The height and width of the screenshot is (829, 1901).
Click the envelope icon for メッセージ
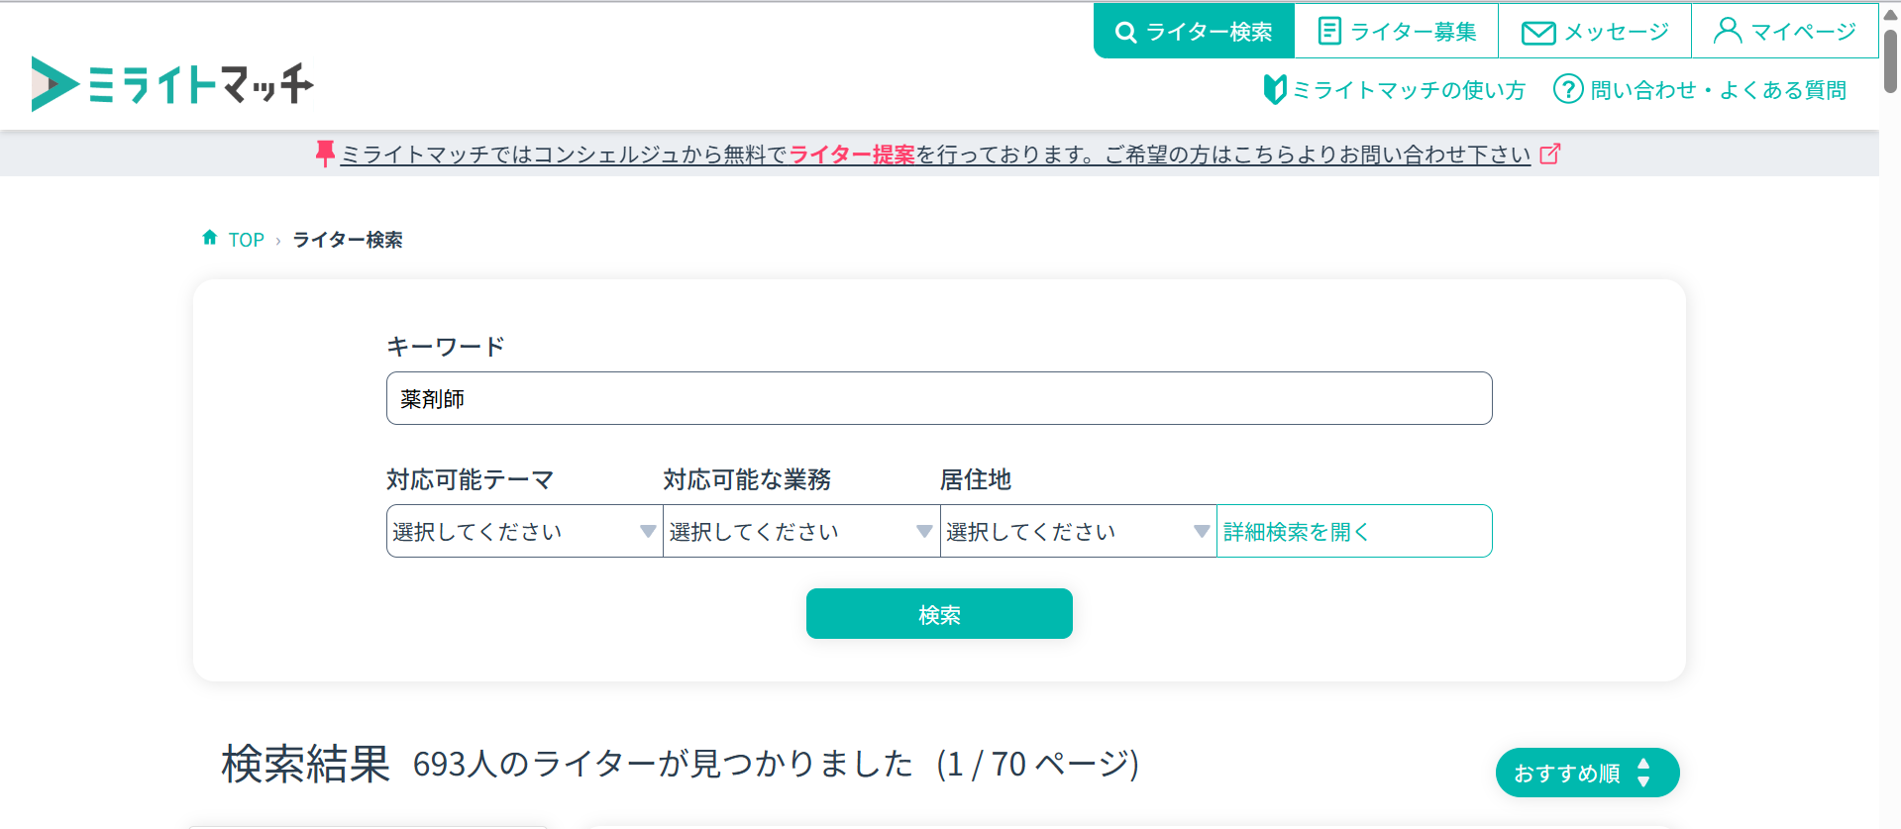1537,33
